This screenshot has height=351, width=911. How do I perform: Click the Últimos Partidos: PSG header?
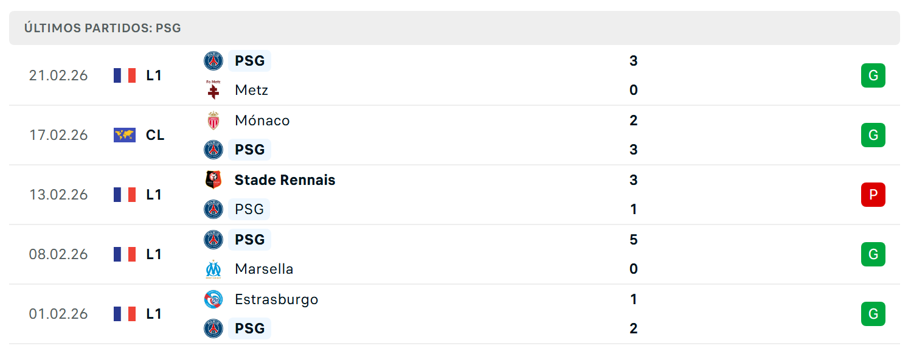pos(103,28)
